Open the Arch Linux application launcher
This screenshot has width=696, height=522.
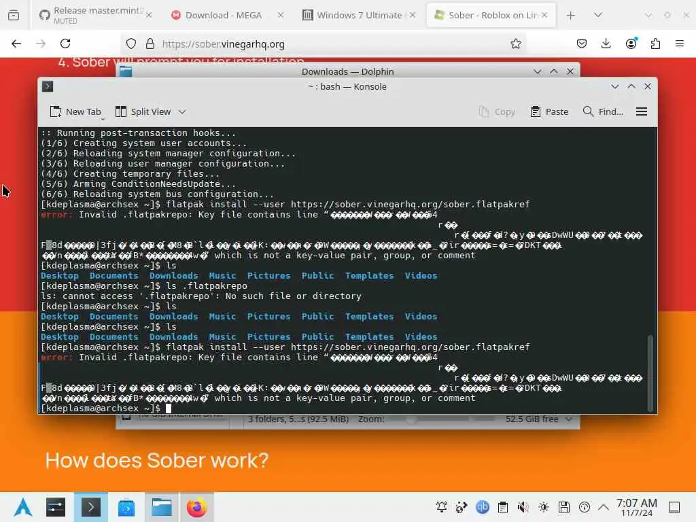(x=23, y=507)
